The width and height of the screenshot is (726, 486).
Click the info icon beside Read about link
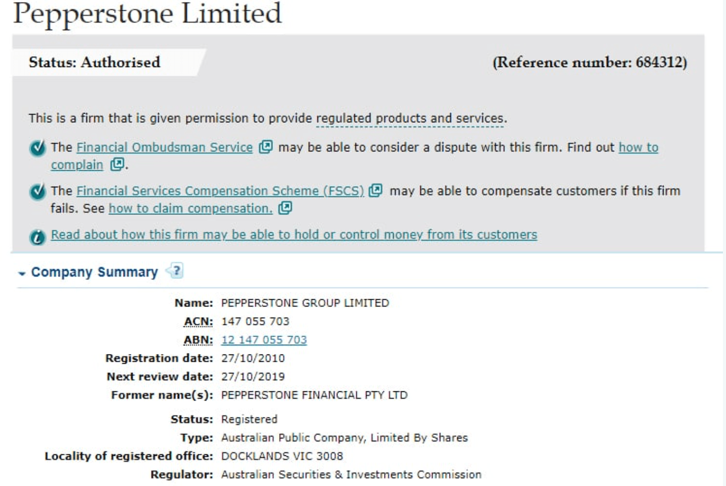point(37,237)
